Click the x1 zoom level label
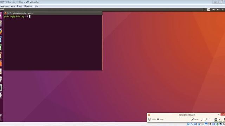 (210, 120)
